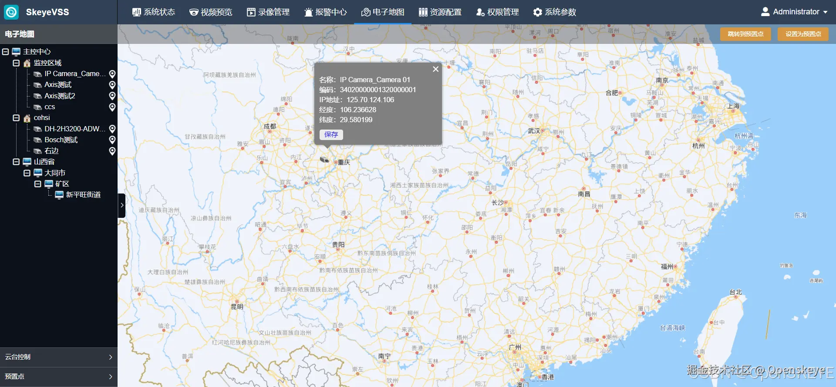Click the camera marker near 重庆
The width and height of the screenshot is (836, 387).
324,160
